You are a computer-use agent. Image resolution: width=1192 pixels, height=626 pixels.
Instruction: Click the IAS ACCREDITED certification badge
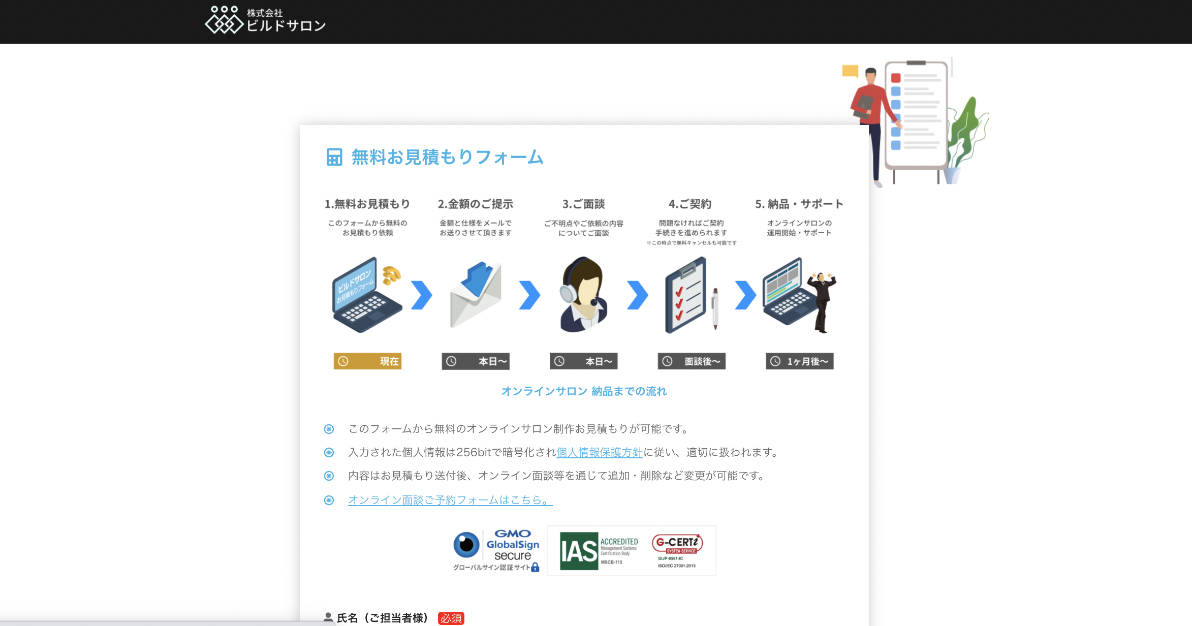pyautogui.click(x=593, y=550)
